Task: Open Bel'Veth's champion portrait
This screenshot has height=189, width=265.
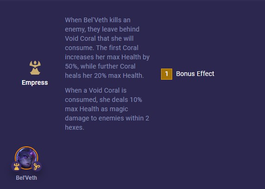Action: tap(26, 158)
